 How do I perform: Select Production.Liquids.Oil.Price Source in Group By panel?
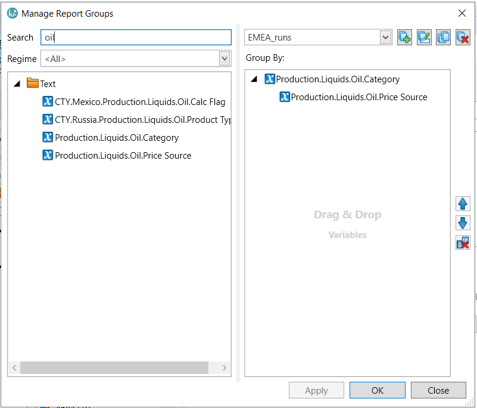point(358,97)
